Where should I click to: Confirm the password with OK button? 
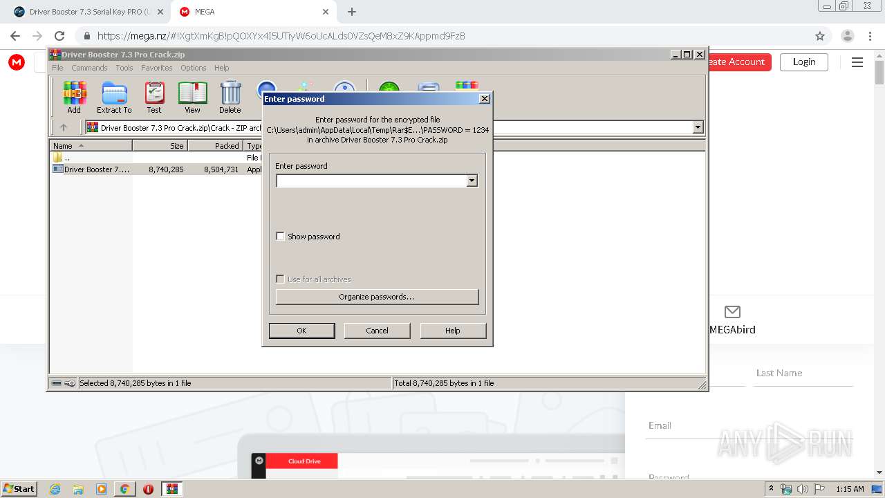(x=301, y=331)
